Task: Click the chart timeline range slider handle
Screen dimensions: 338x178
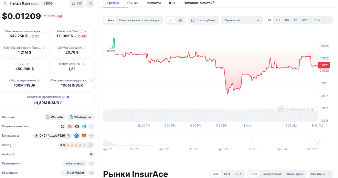Action: point(318,141)
